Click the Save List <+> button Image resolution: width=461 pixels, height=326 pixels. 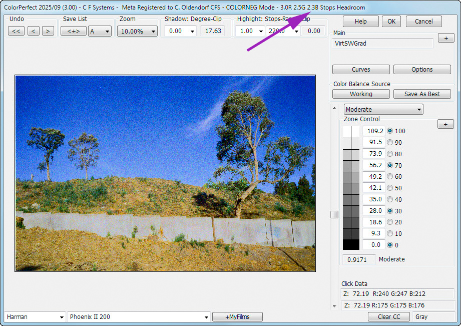[74, 31]
